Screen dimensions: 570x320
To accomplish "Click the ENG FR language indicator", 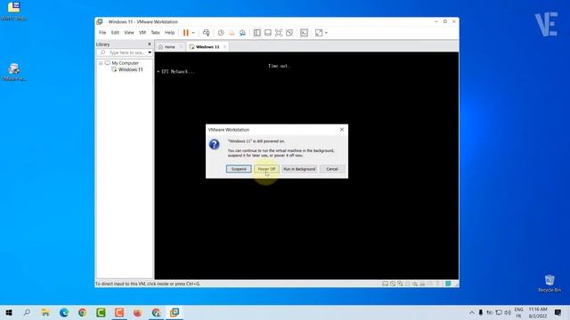I will point(518,312).
